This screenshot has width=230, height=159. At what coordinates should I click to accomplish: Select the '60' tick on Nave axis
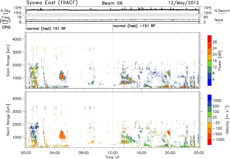[206, 17]
